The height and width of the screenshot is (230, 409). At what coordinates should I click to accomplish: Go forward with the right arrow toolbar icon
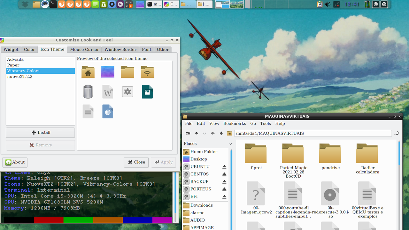[213, 133]
